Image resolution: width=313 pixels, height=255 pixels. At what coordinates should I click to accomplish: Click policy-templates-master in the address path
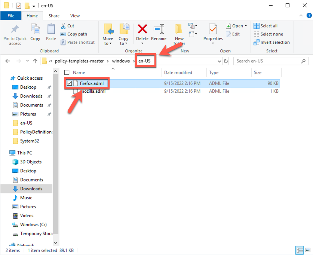[x=79, y=61]
